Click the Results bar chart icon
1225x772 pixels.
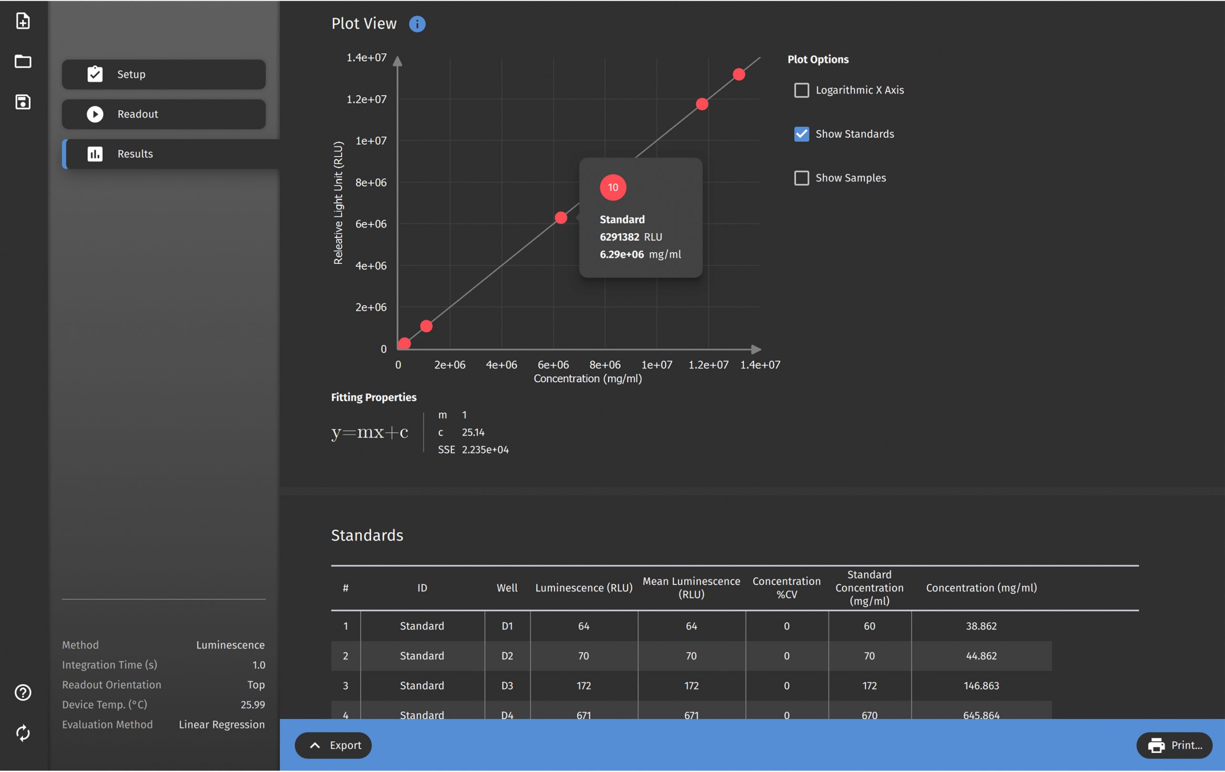click(x=95, y=154)
